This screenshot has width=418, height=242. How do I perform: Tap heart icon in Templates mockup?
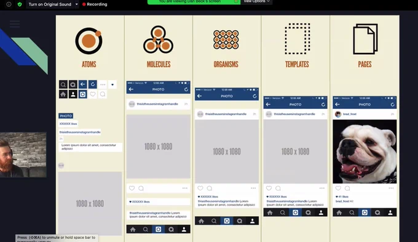[x=269, y=188]
